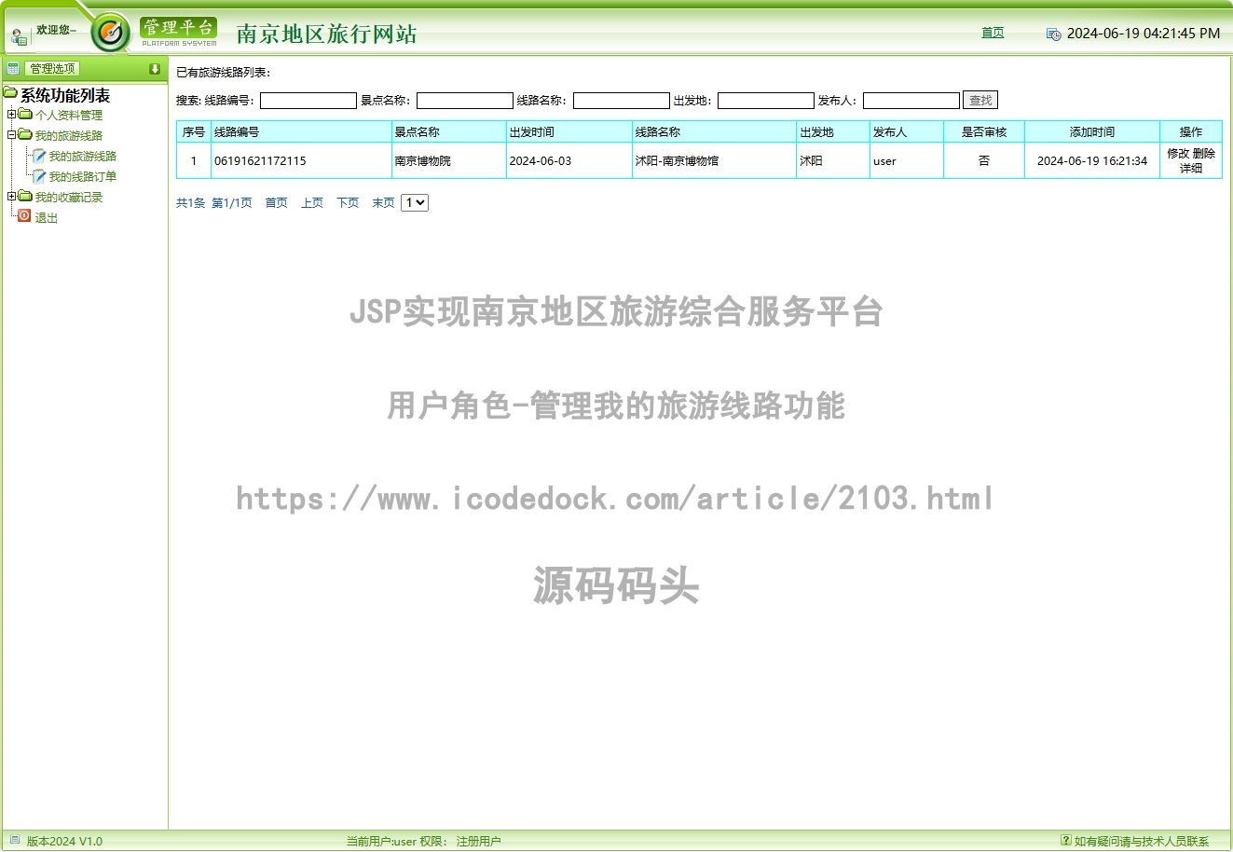Click the 版本2024 V1.0 footer text
The image size is (1233, 852).
coord(64,841)
